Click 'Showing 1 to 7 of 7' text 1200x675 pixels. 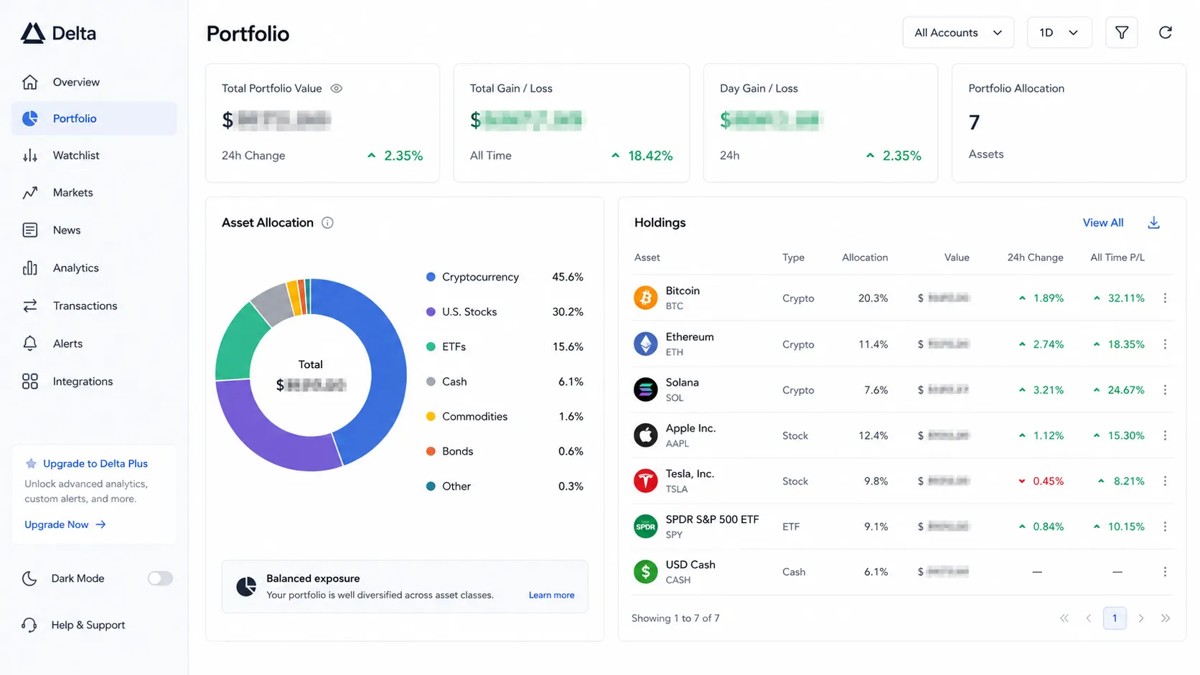point(675,618)
